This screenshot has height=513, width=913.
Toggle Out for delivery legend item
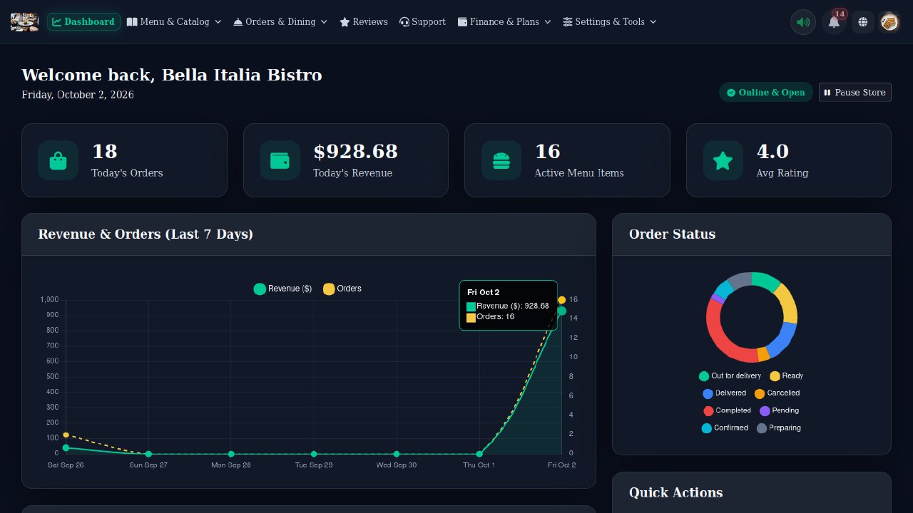pos(730,376)
